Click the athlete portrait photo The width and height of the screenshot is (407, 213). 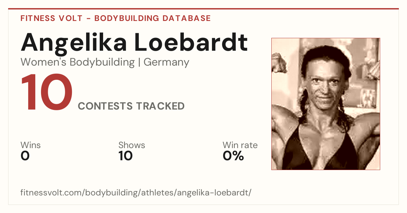pyautogui.click(x=326, y=104)
